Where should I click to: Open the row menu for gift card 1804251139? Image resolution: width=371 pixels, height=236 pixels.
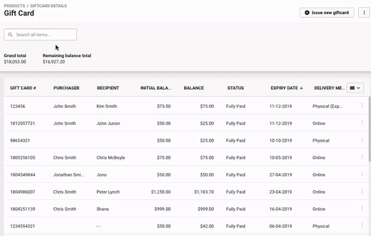pyautogui.click(x=362, y=208)
